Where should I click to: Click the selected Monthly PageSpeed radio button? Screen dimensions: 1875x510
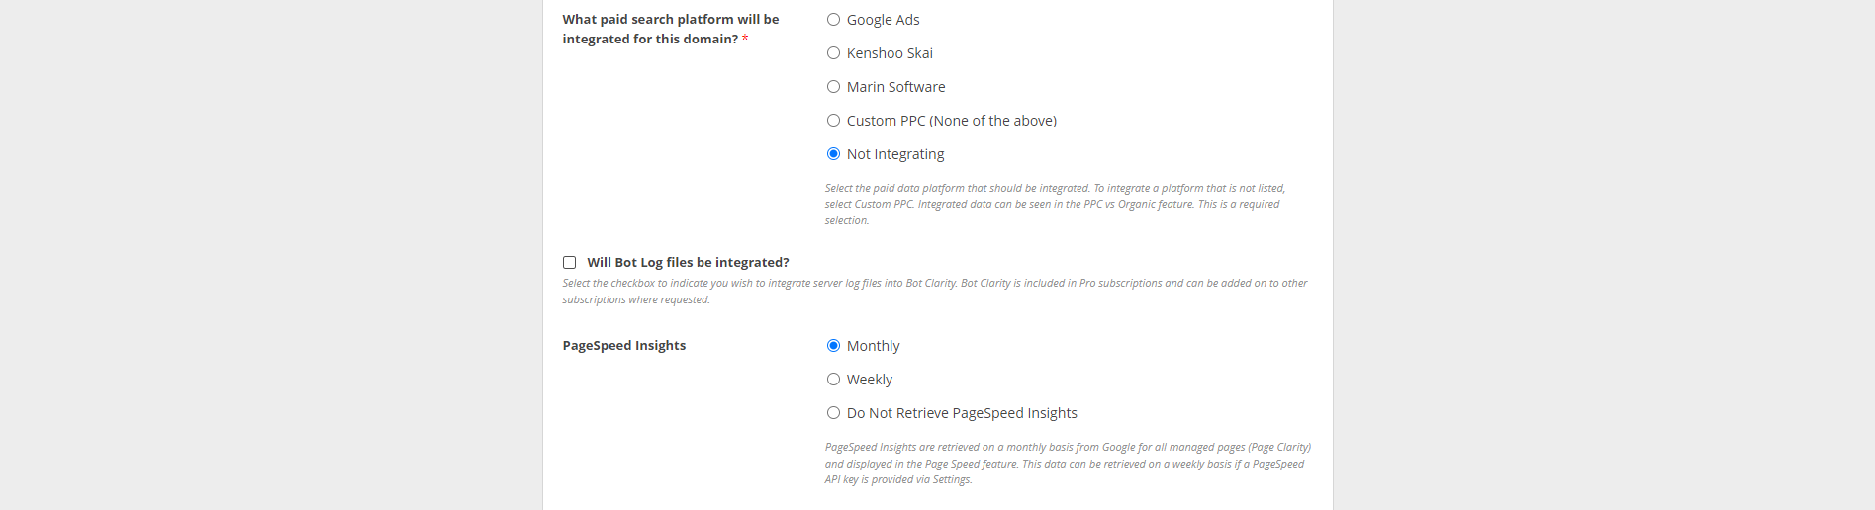point(833,346)
